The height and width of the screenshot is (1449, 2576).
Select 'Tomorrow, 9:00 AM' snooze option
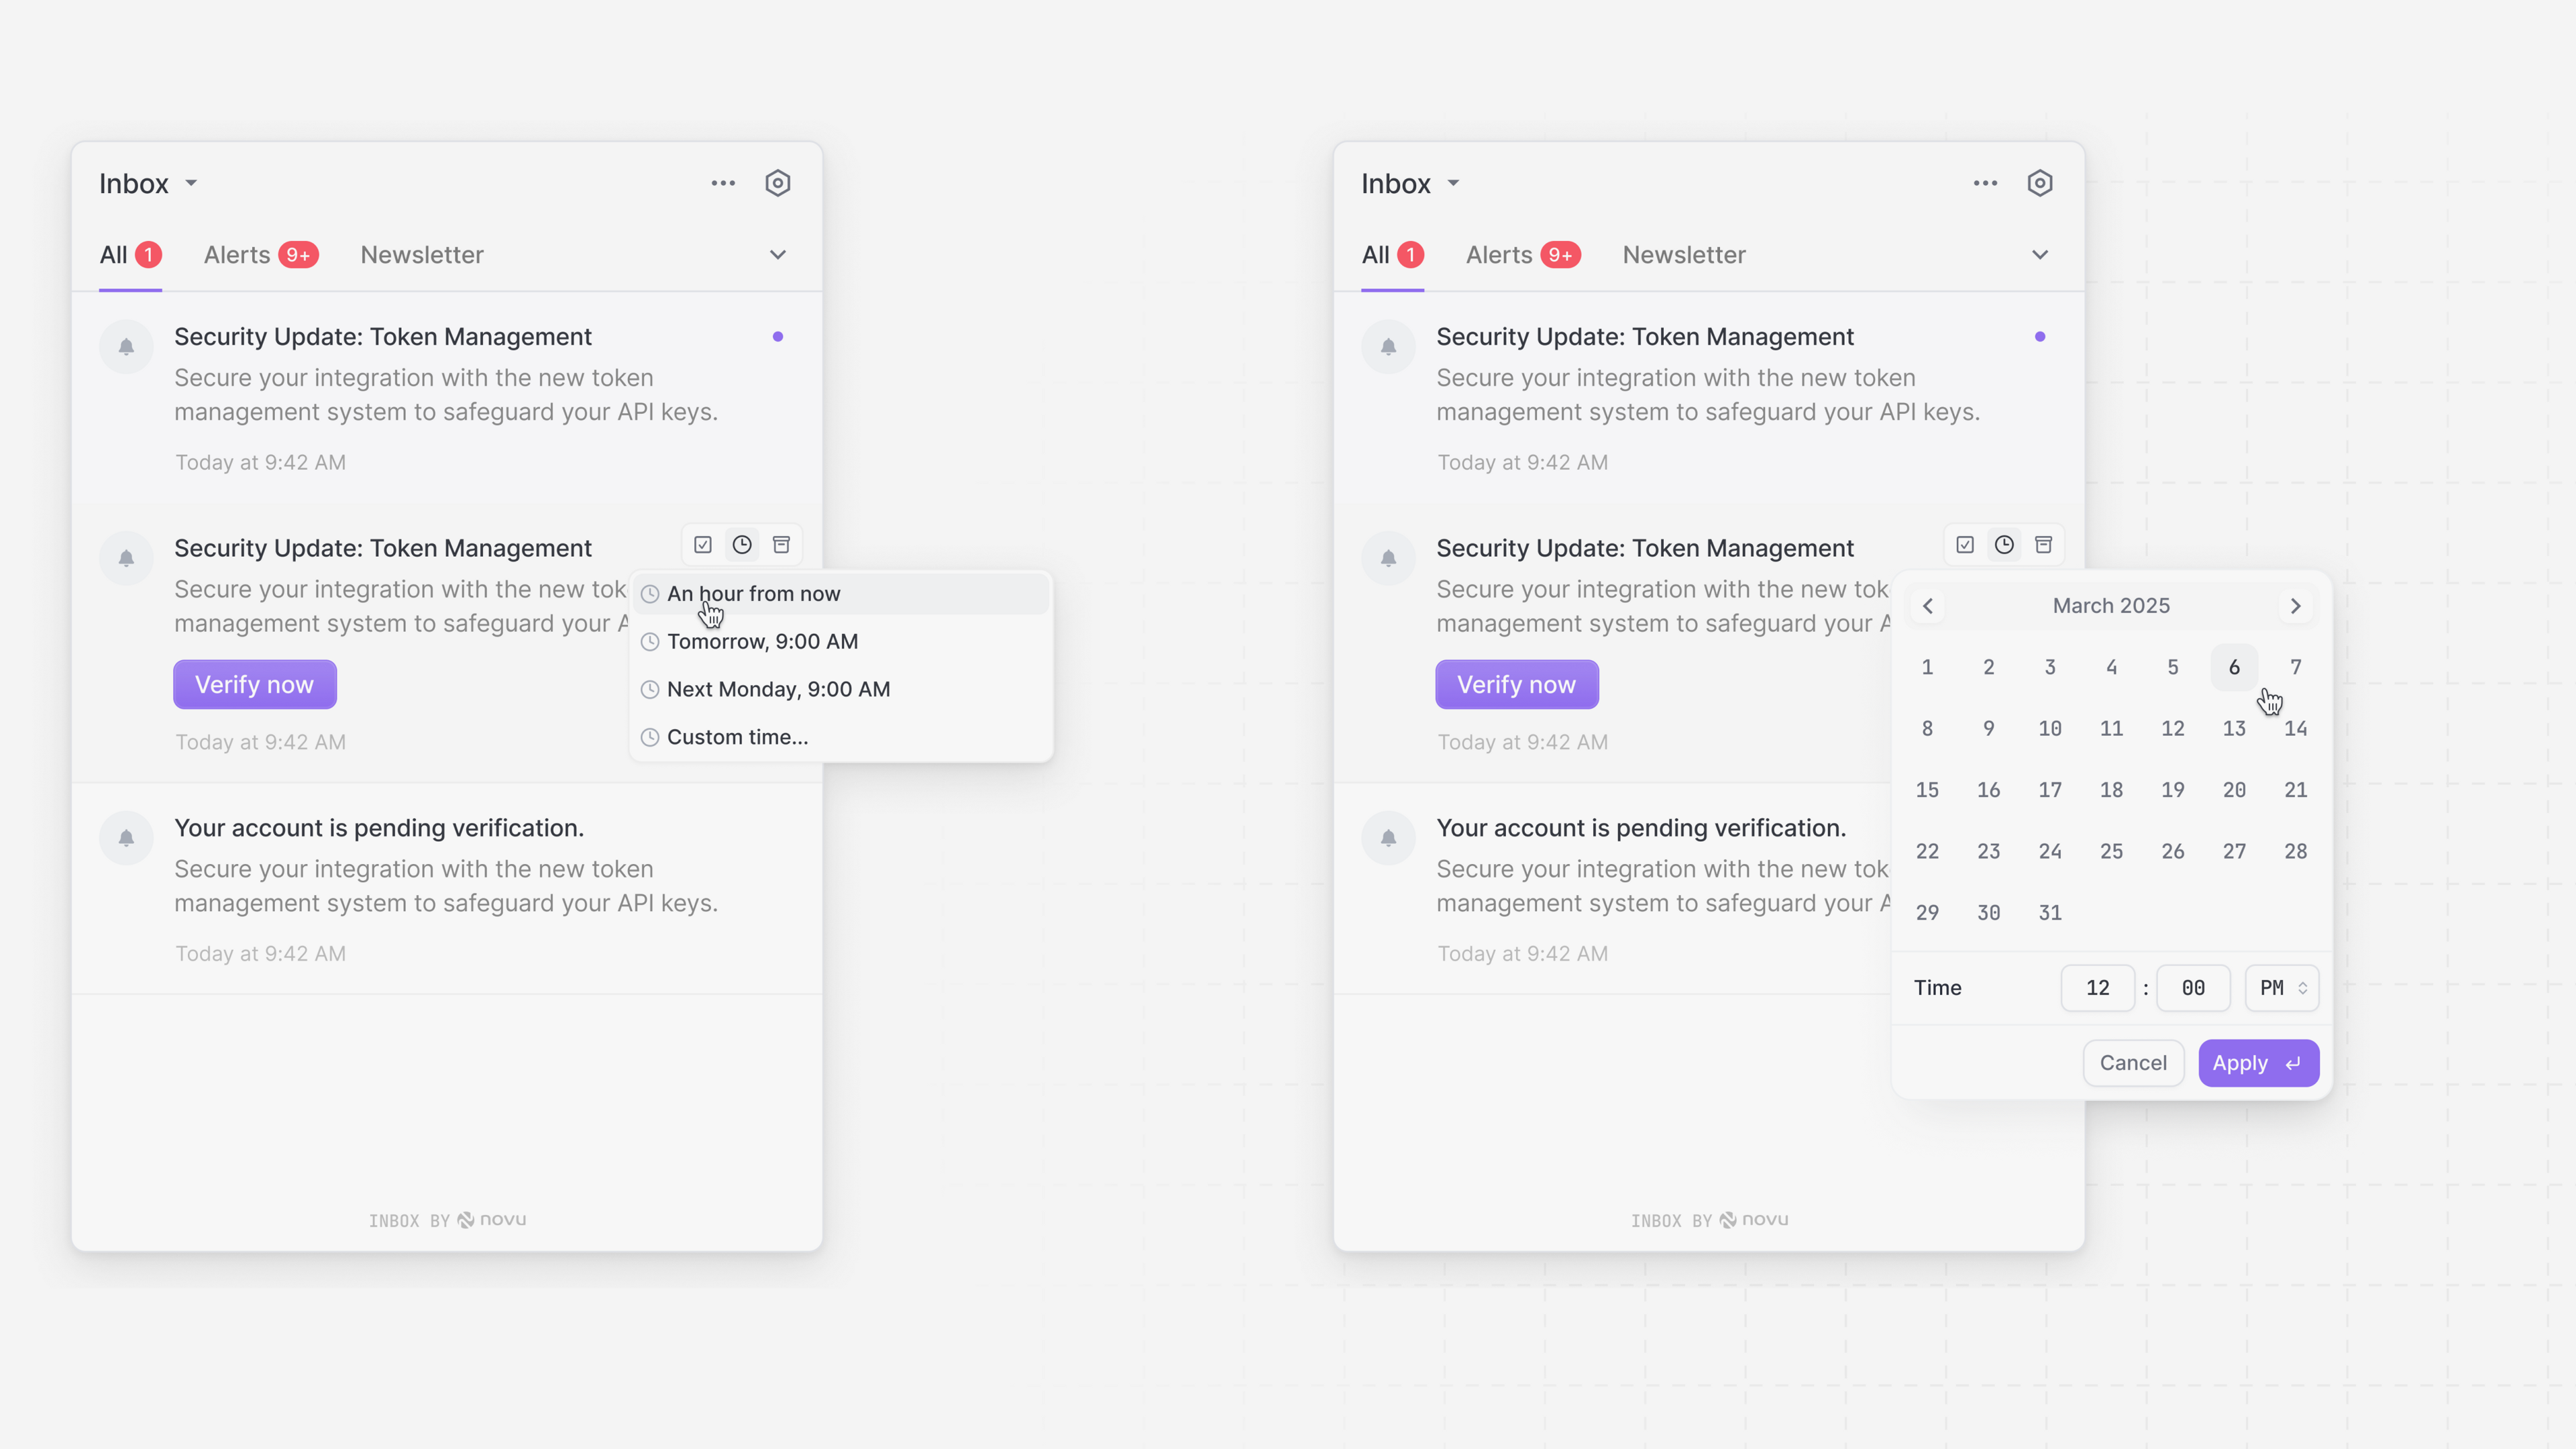762,642
